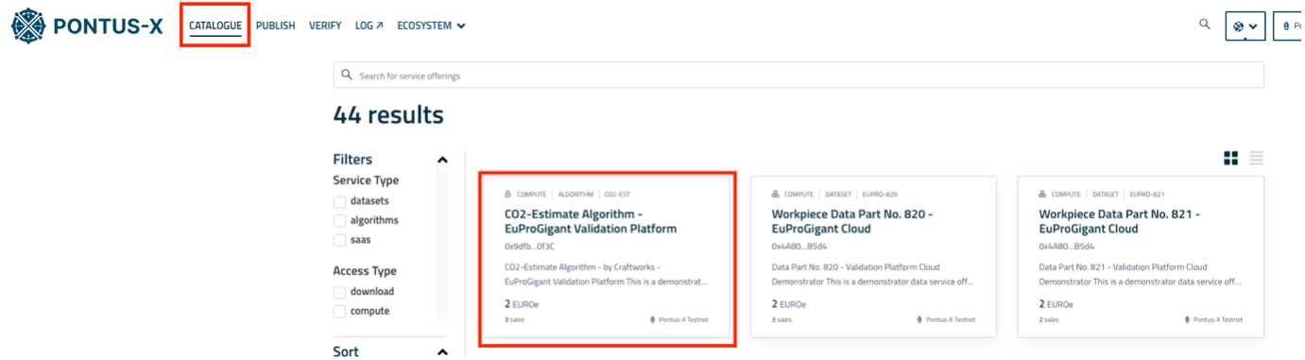Click compute icon on Workpiece Part 821 card
The image size is (1305, 360).
pos(1042,194)
